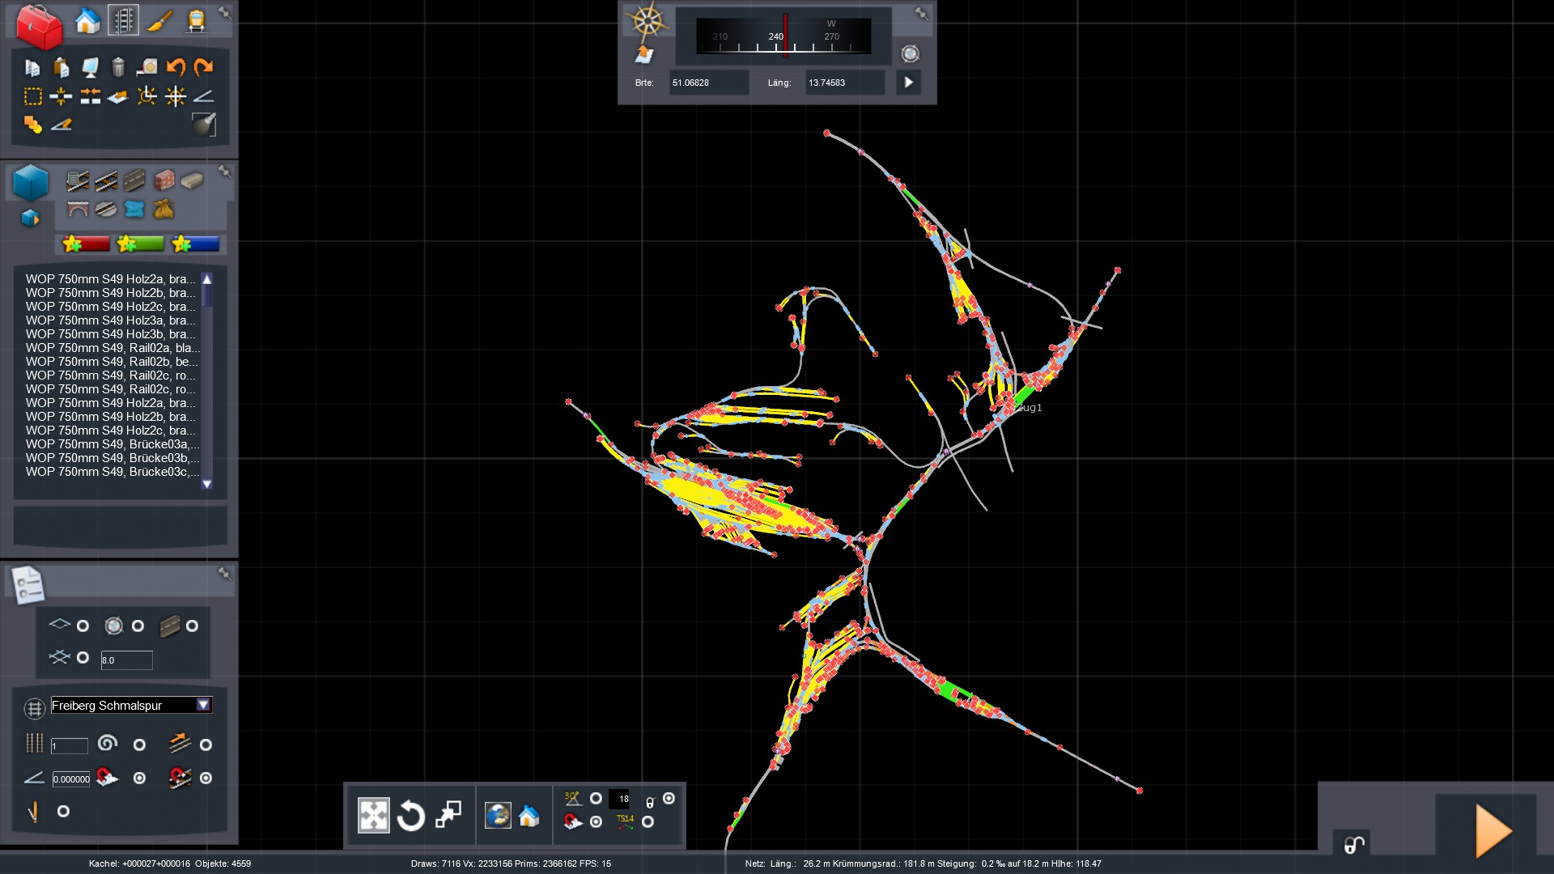This screenshot has height=874, width=1554.
Task: Select the dashed selection box tool
Action: 32,97
